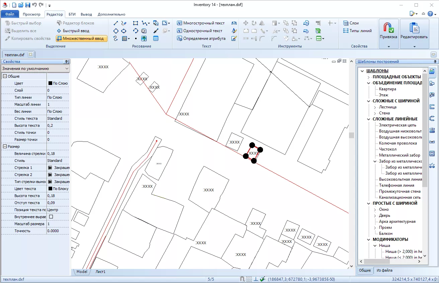
Task: Open the 'Лист1' layout tab
Action: tap(100, 272)
